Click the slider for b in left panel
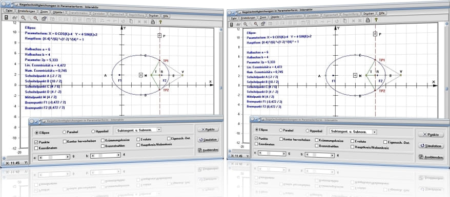The width and height of the screenshot is (450, 197). pyautogui.click(x=106, y=155)
